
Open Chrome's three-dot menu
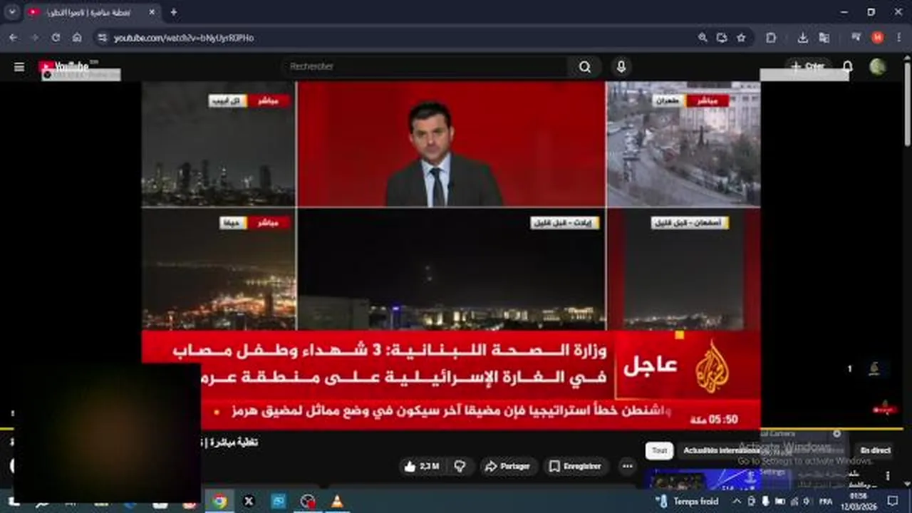[898, 38]
